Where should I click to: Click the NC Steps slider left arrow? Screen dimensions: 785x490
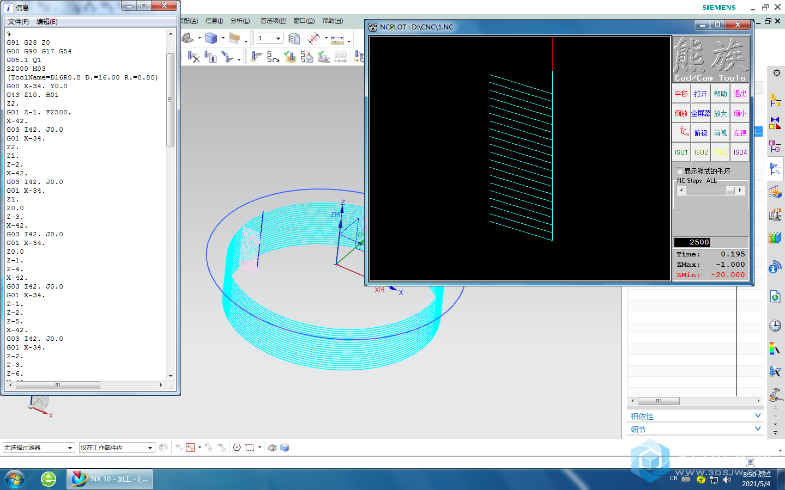(x=681, y=191)
